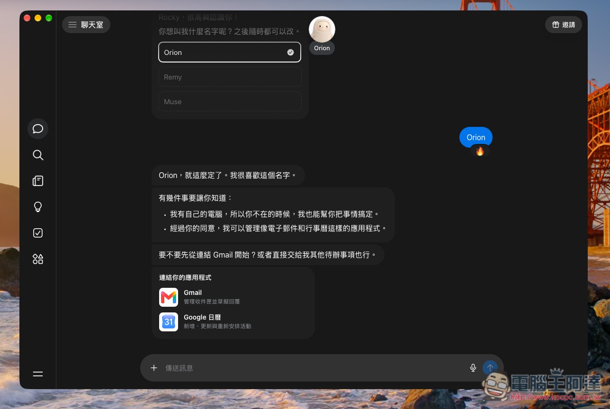
Task: Click the 邀請 invite button
Action: coord(564,25)
